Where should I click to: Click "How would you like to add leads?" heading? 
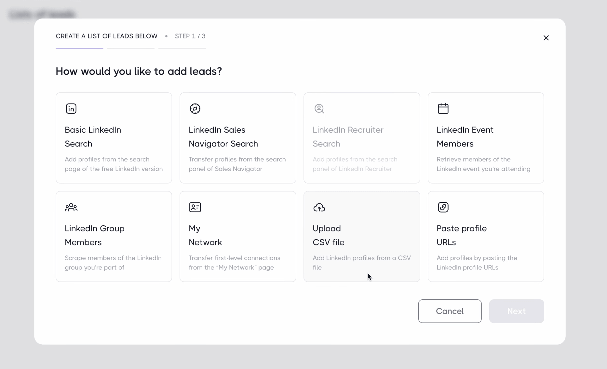139,71
